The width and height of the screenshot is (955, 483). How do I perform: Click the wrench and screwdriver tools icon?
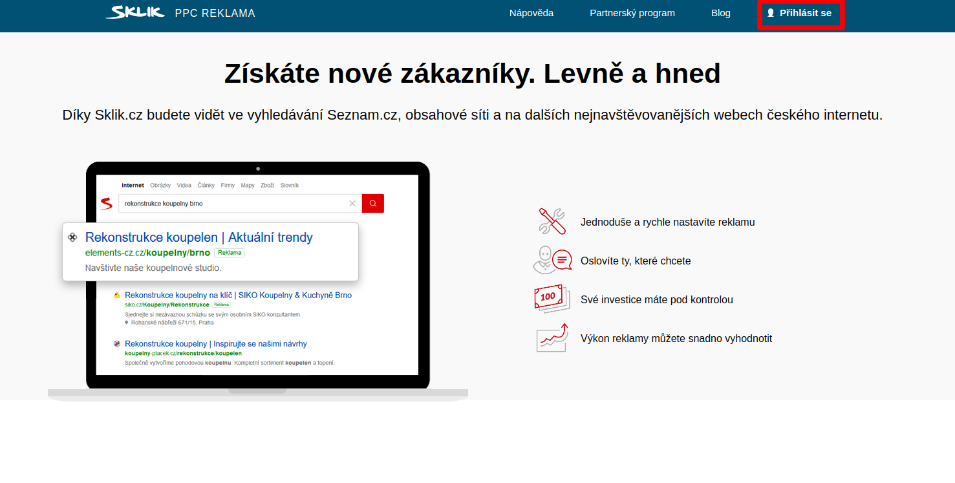552,221
